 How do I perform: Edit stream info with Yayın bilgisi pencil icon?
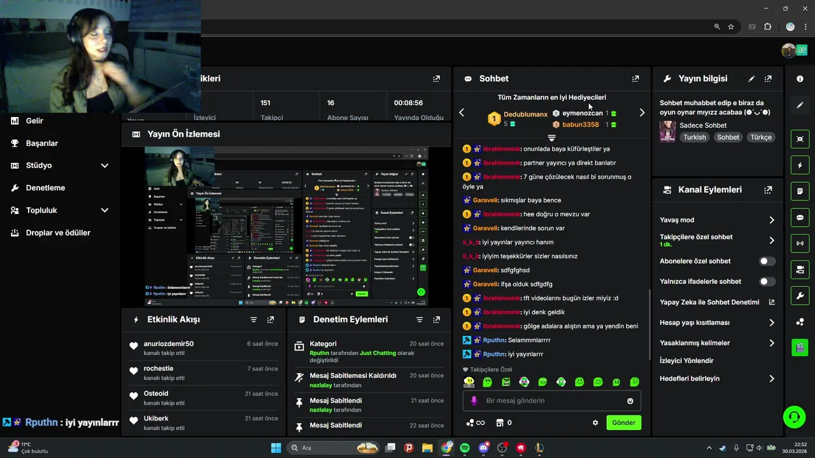coord(751,79)
